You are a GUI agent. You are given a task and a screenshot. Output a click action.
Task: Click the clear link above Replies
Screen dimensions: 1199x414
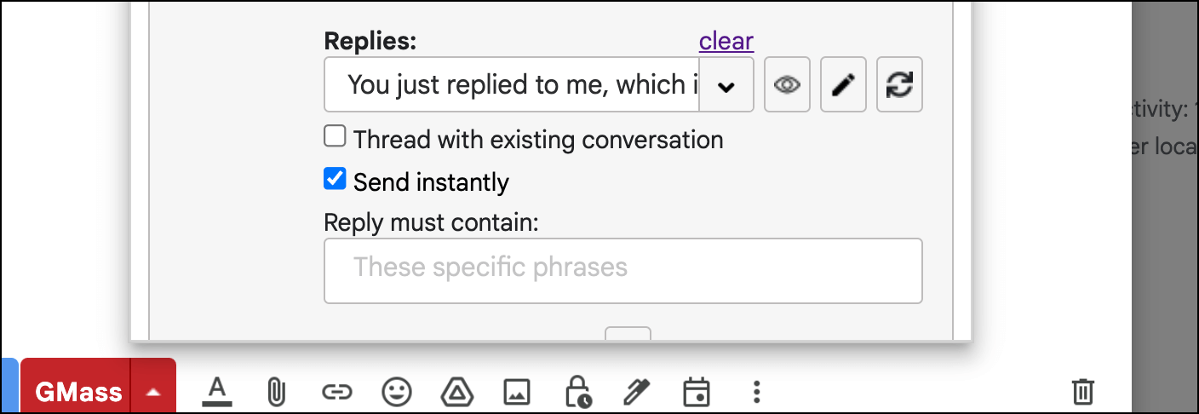click(726, 40)
